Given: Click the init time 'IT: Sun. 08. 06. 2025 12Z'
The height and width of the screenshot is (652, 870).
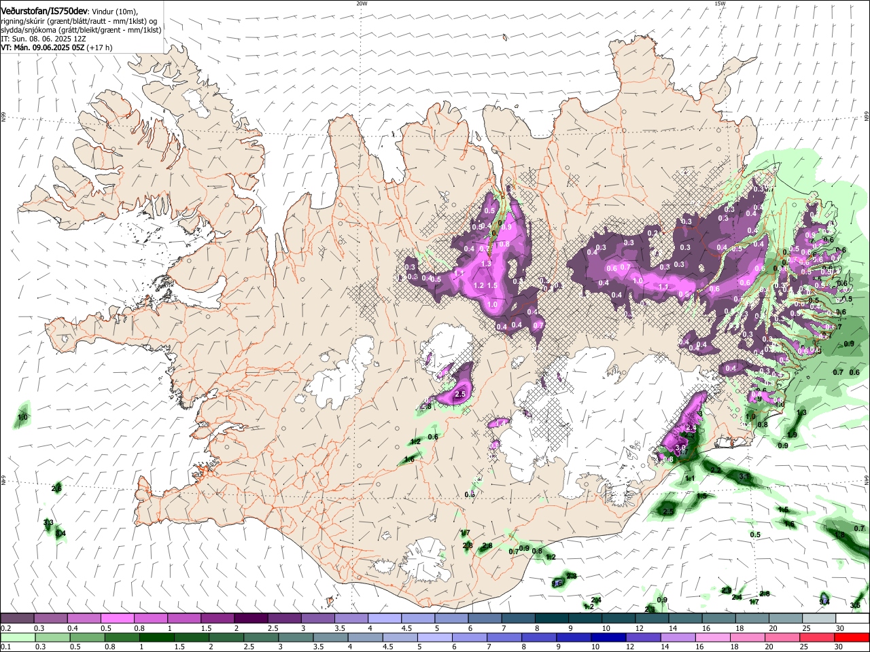Looking at the screenshot, I should (x=43, y=39).
